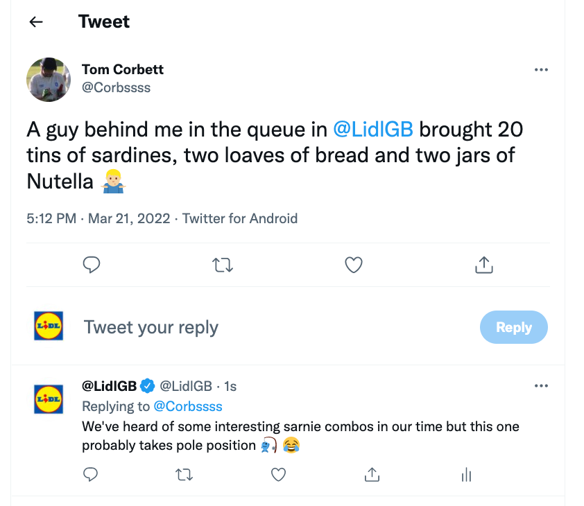The image size is (584, 506).
Task: Go back using the left arrow
Action: (x=36, y=22)
